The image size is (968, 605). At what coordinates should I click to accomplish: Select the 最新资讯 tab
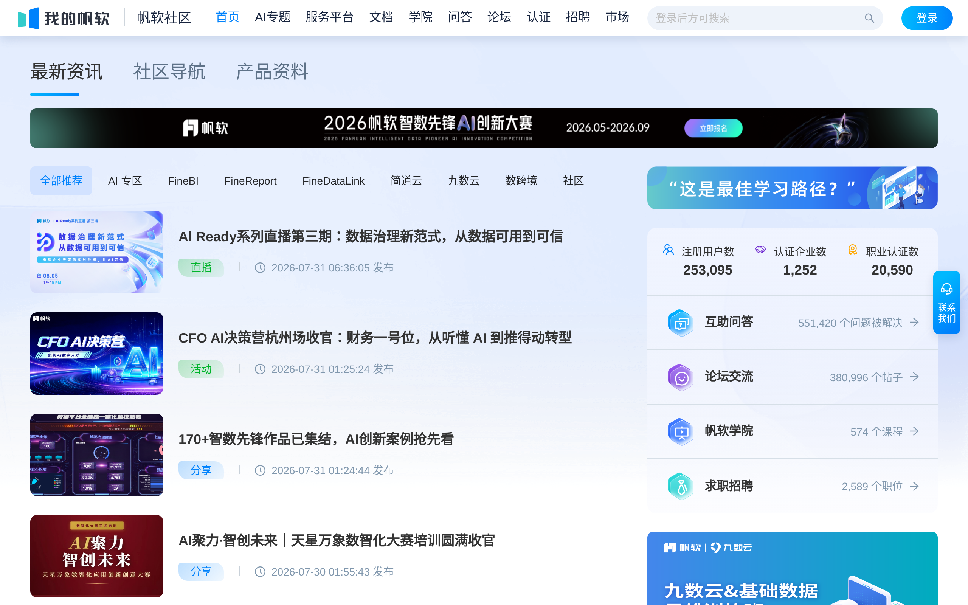(x=67, y=72)
